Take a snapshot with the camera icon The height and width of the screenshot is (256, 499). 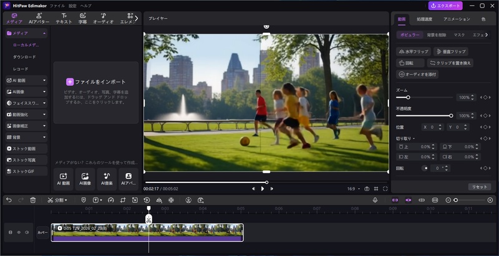pos(367,189)
